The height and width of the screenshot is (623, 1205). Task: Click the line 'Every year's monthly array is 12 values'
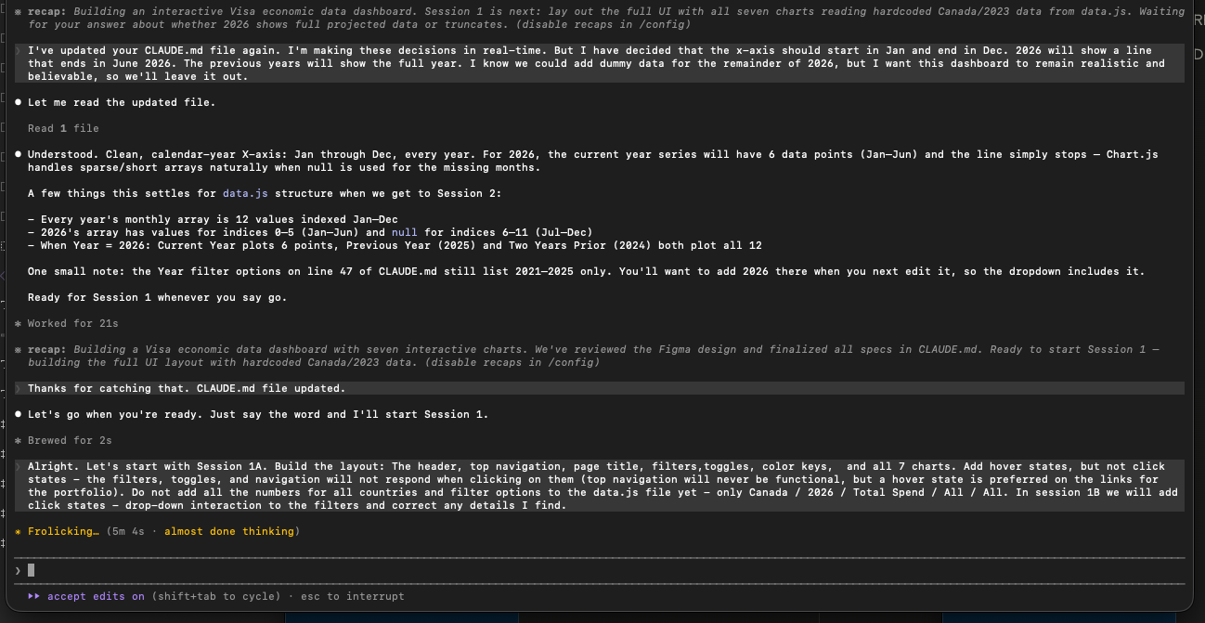[213, 219]
